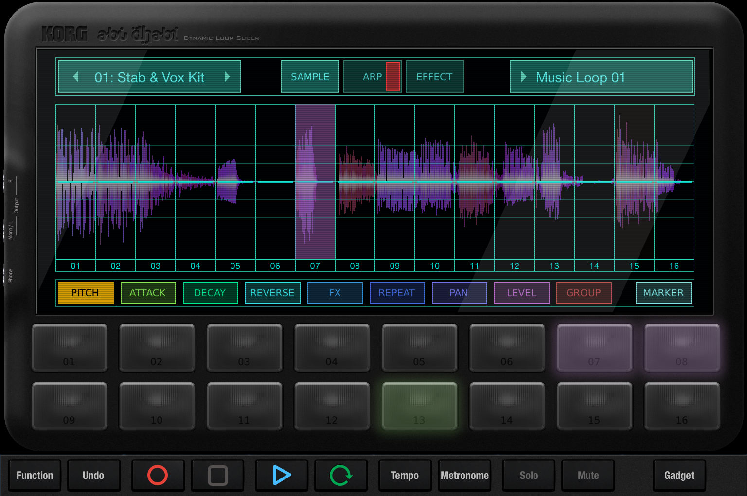747x496 pixels.
Task: Select waveform slice 08
Action: pos(355,188)
